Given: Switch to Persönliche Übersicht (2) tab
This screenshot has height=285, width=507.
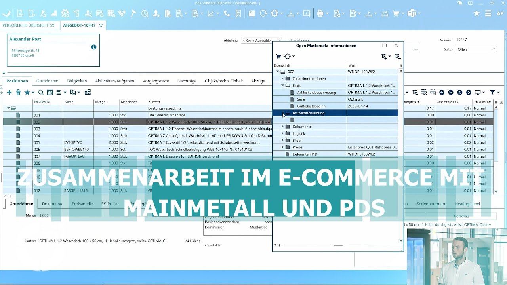Looking at the screenshot, I should coord(29,25).
